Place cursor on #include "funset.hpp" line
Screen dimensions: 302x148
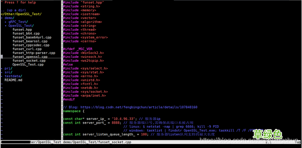click(x=83, y=2)
